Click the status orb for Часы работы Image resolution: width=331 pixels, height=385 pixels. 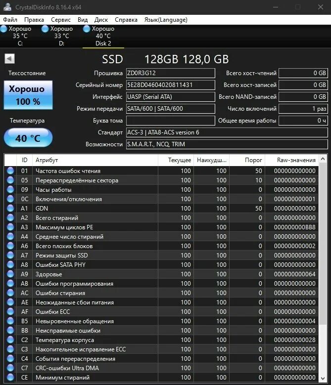[x=10, y=189]
